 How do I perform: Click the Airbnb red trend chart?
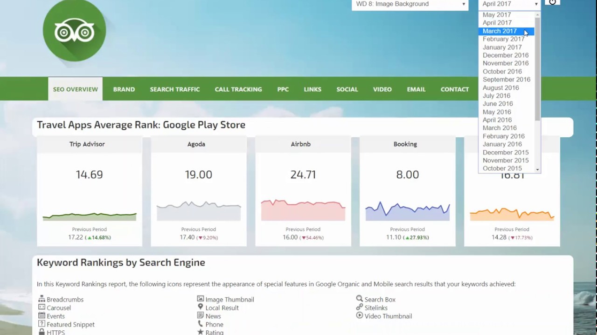(x=303, y=210)
